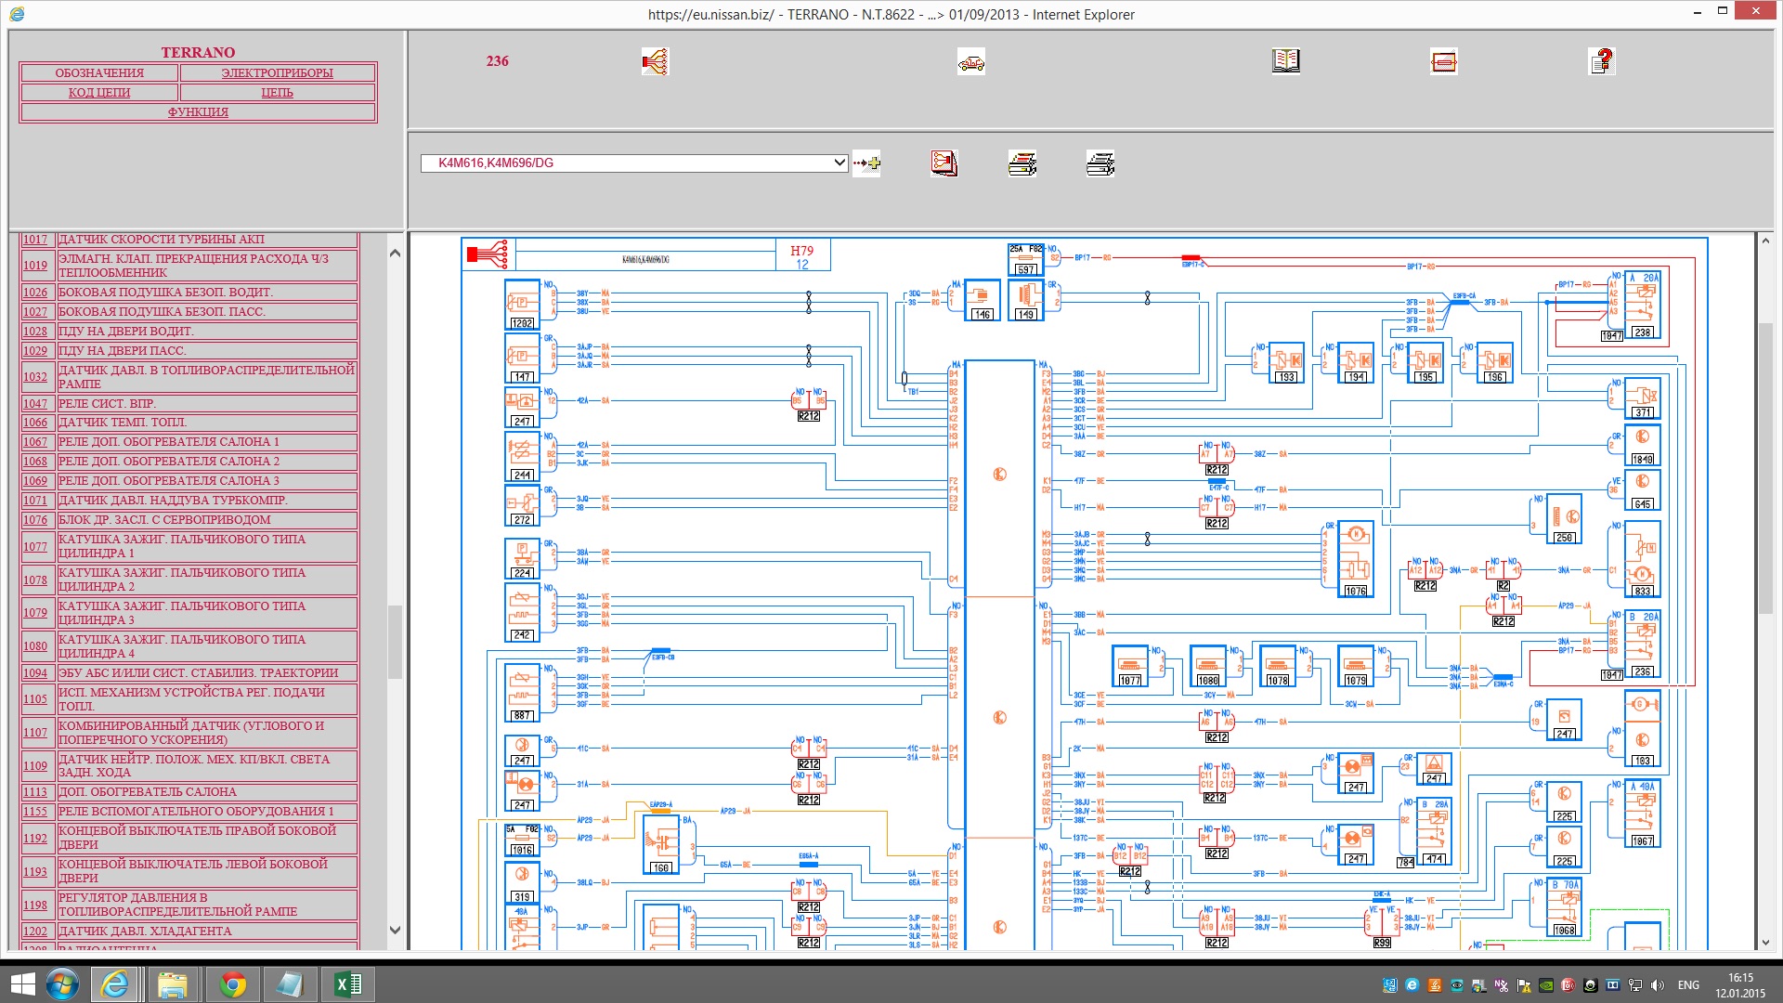Open component code 1113 link
The image size is (1783, 1003).
click(35, 792)
